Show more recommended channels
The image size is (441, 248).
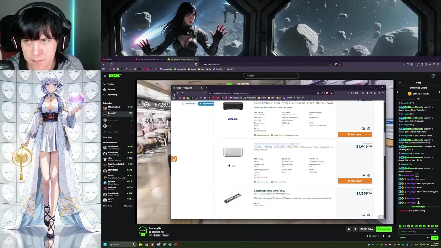pos(107,206)
